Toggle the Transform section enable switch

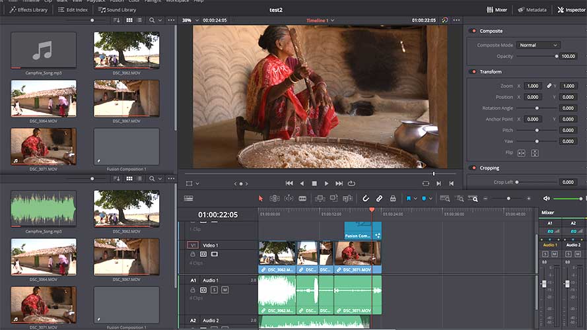pos(473,71)
